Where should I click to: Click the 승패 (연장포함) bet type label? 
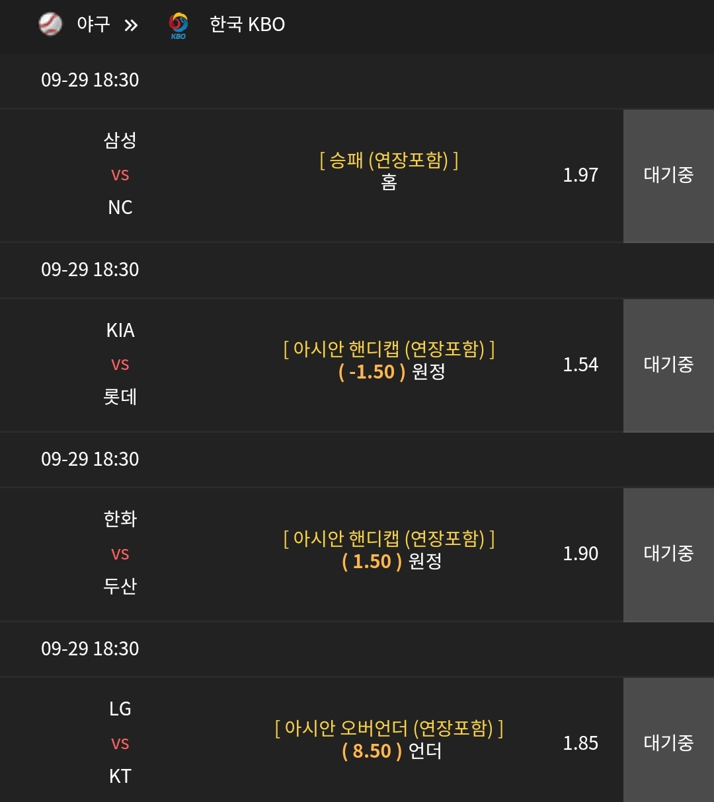pyautogui.click(x=389, y=160)
